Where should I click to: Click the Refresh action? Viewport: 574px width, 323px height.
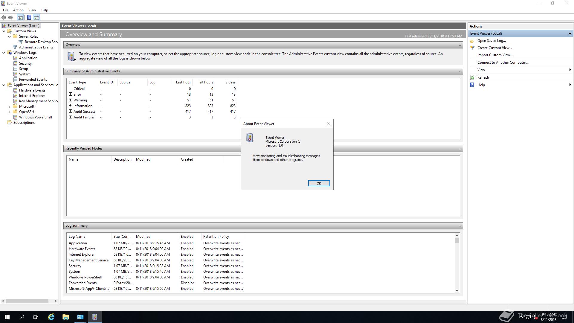[483, 77]
